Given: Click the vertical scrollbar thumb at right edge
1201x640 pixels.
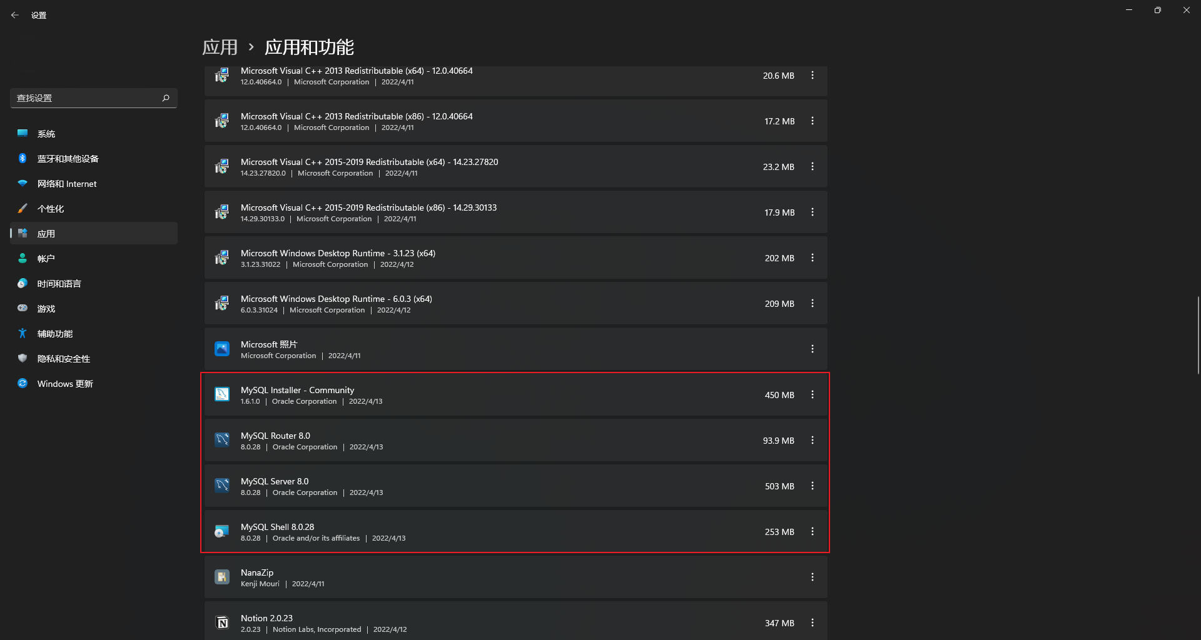Looking at the screenshot, I should tap(1198, 336).
